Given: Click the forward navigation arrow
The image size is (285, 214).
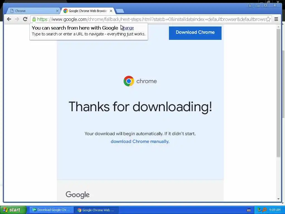Looking at the screenshot, I should [x=17, y=19].
